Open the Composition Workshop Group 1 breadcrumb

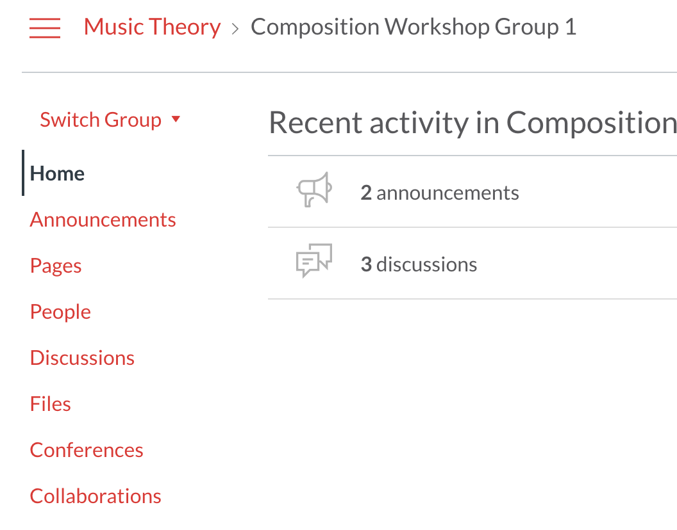pos(413,26)
